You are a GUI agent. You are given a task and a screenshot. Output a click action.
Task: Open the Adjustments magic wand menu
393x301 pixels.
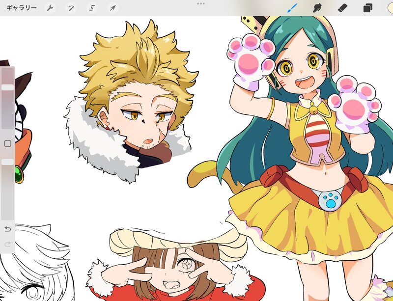click(71, 8)
